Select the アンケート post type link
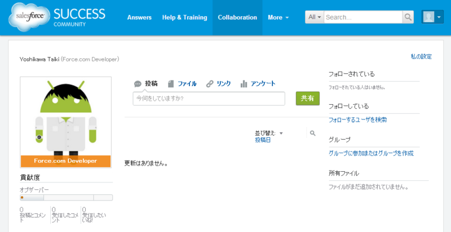Image resolution: width=451 pixels, height=232 pixels. point(263,84)
